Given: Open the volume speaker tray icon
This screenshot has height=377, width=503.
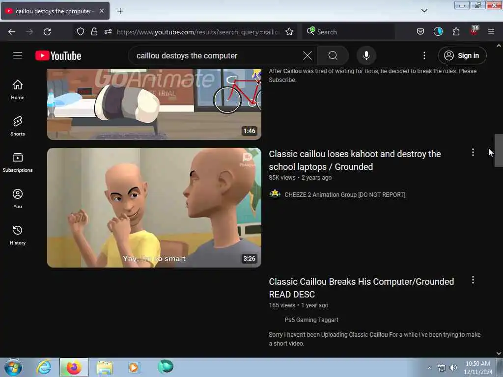Looking at the screenshot, I should (x=453, y=368).
